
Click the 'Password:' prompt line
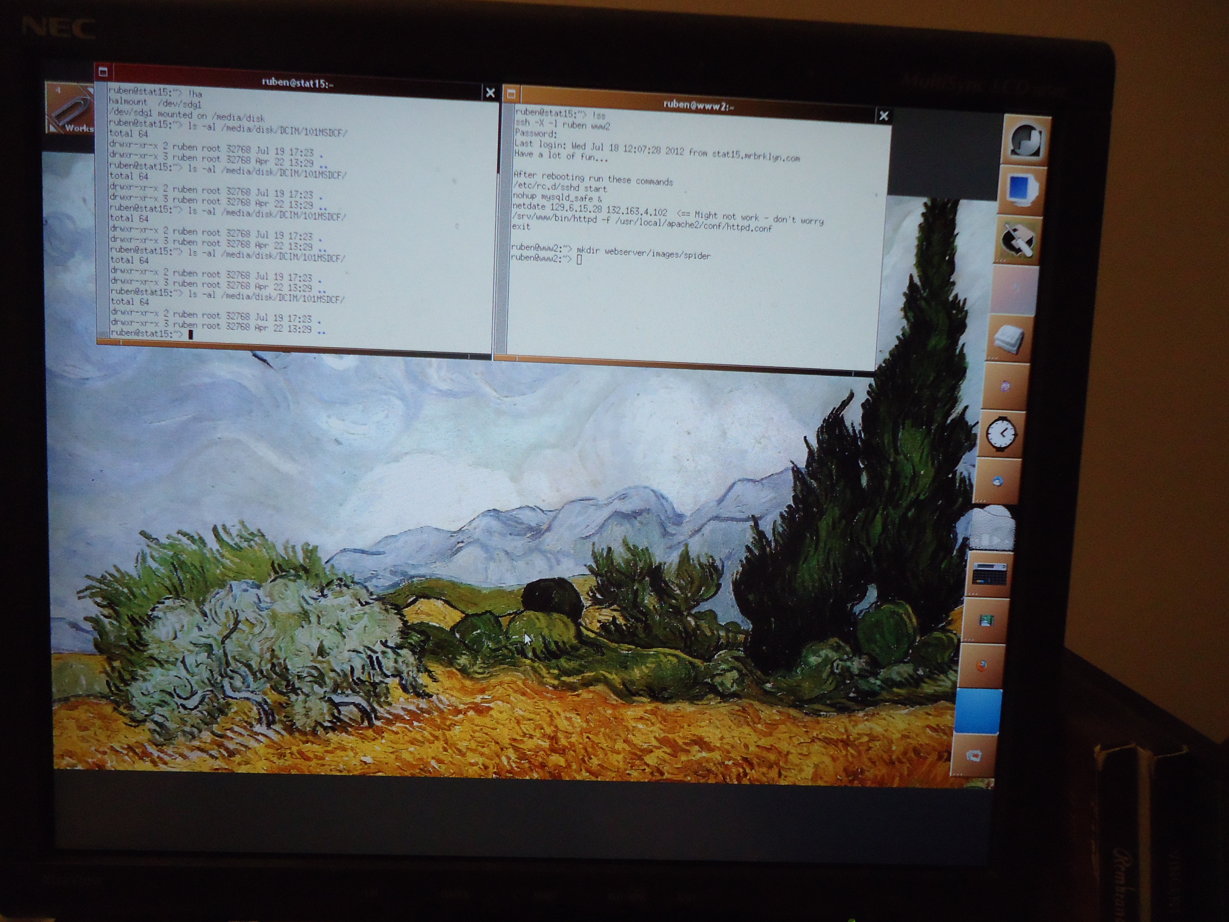point(536,134)
